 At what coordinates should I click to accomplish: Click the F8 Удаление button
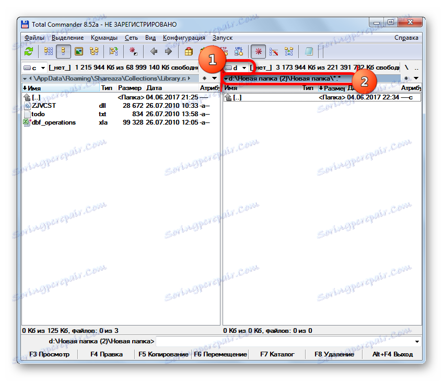pos(334,354)
